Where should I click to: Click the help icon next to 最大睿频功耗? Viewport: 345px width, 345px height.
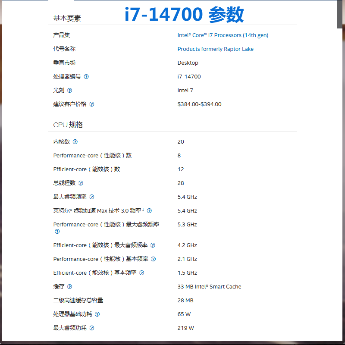tap(92, 328)
